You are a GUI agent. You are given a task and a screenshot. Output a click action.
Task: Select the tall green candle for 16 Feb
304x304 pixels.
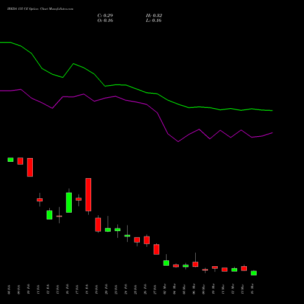pyautogui.click(x=69, y=202)
